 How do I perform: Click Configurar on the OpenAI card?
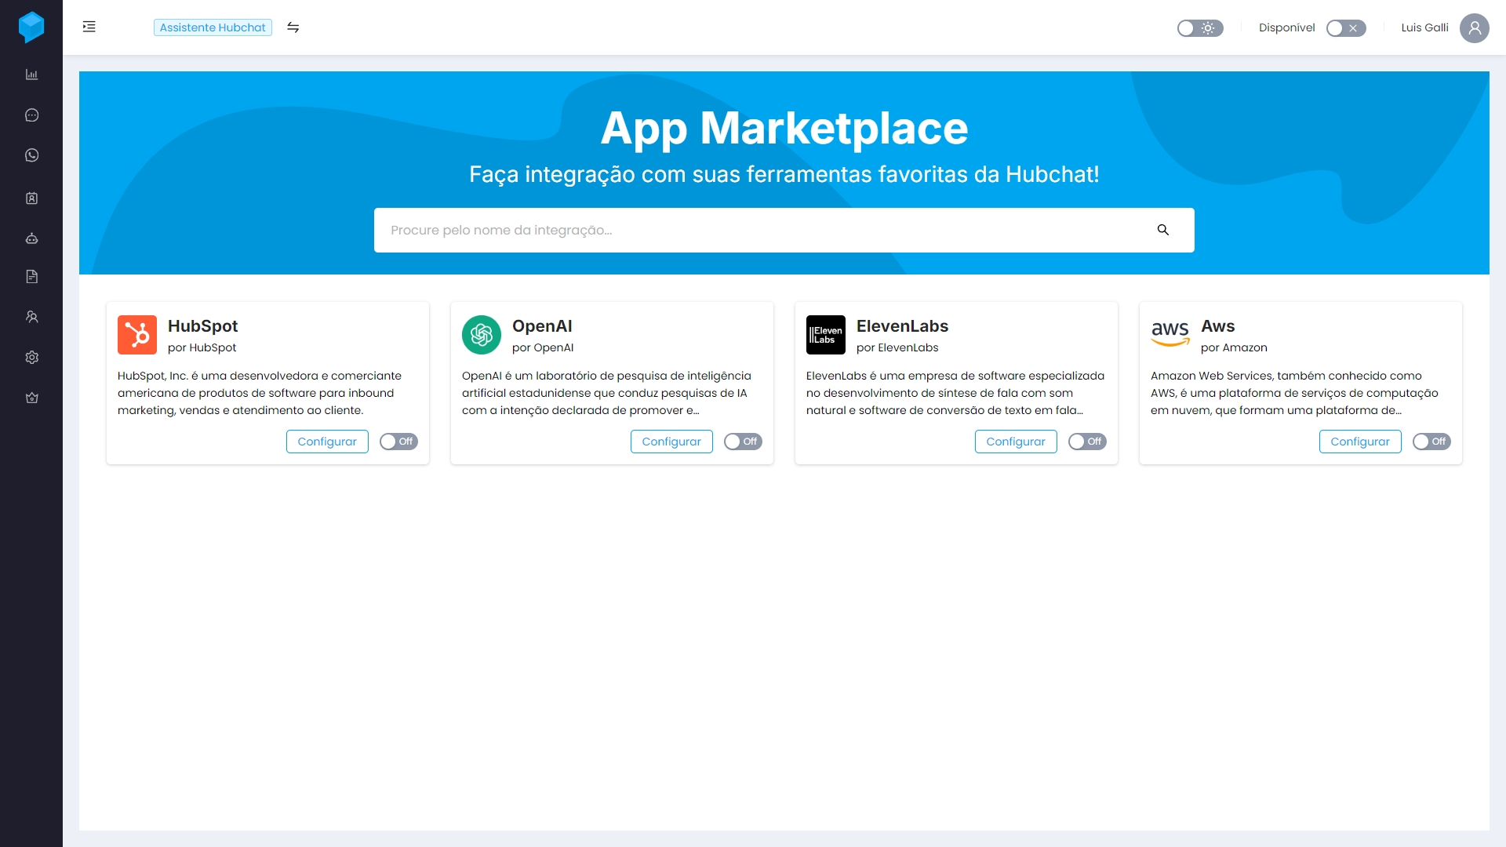(671, 442)
